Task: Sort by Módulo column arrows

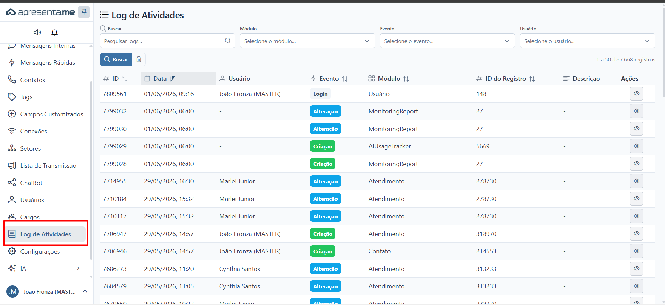Action: (x=406, y=79)
